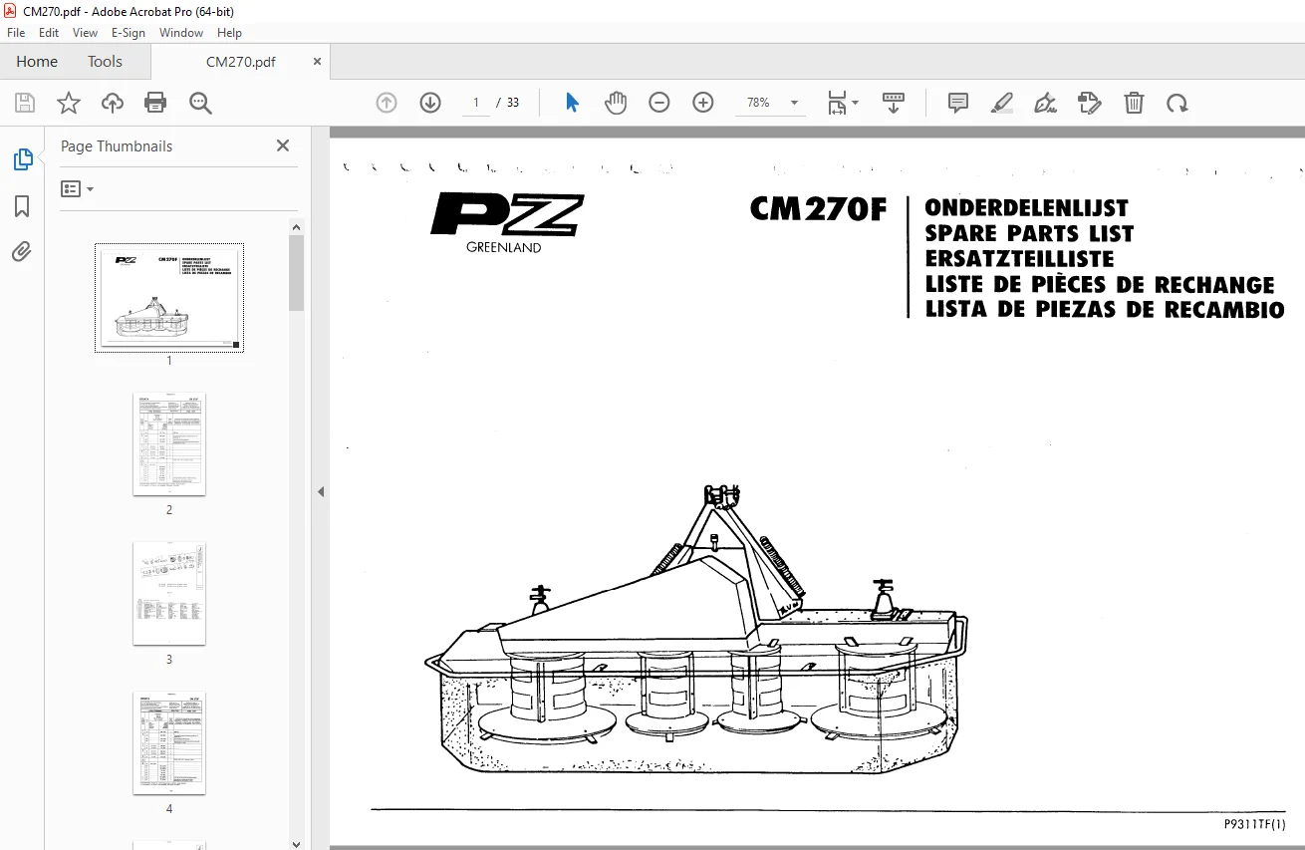This screenshot has width=1305, height=850.
Task: Select the page 1 thumbnail
Action: [169, 298]
